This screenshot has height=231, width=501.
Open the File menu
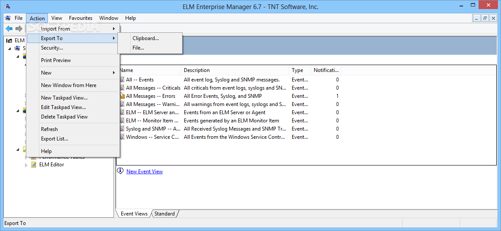click(x=19, y=18)
